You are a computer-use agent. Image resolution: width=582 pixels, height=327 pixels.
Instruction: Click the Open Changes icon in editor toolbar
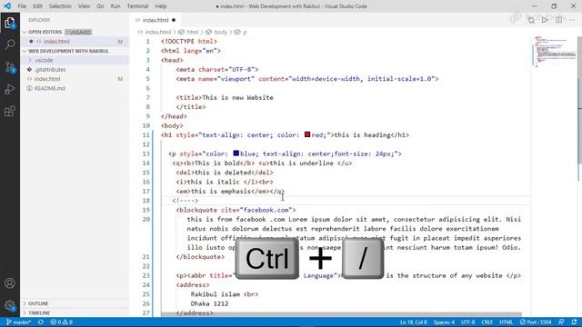(x=531, y=20)
